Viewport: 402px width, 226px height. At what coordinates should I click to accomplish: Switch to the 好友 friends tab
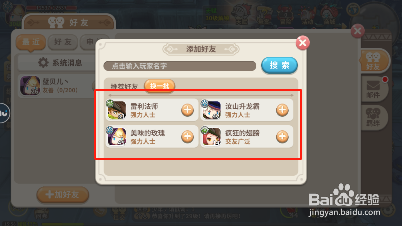pyautogui.click(x=63, y=42)
